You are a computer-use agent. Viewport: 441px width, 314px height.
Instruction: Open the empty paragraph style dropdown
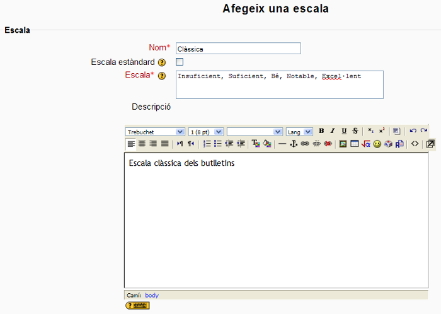[255, 132]
